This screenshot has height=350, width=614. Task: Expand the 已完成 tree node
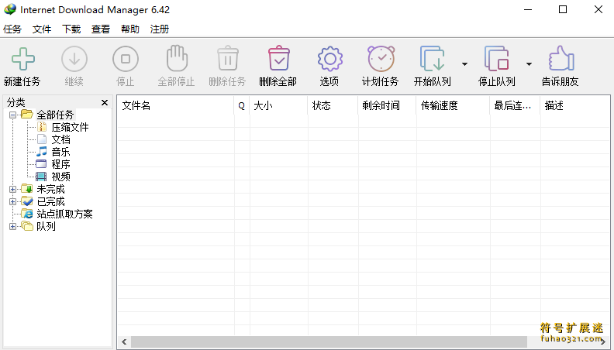13,202
